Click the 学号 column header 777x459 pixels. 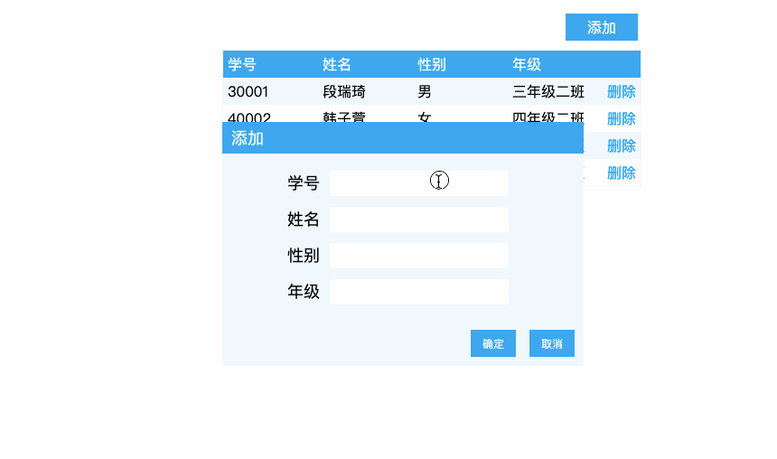(242, 64)
